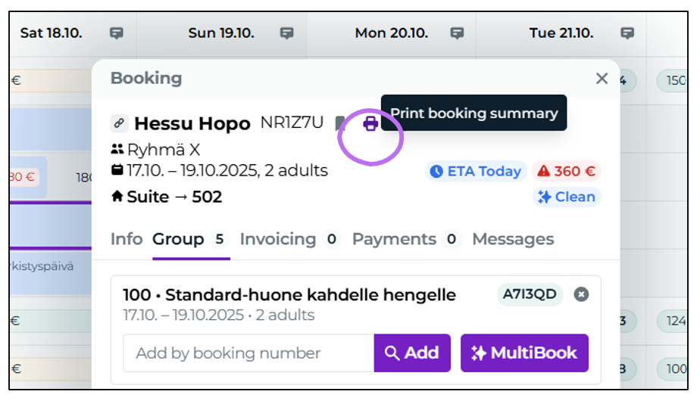Open the Sun 19.10. day comment icon
This screenshot has width=700, height=404.
(286, 33)
